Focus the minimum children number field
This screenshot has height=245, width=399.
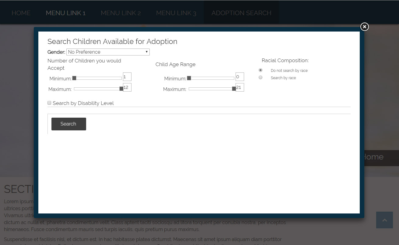[x=127, y=77]
